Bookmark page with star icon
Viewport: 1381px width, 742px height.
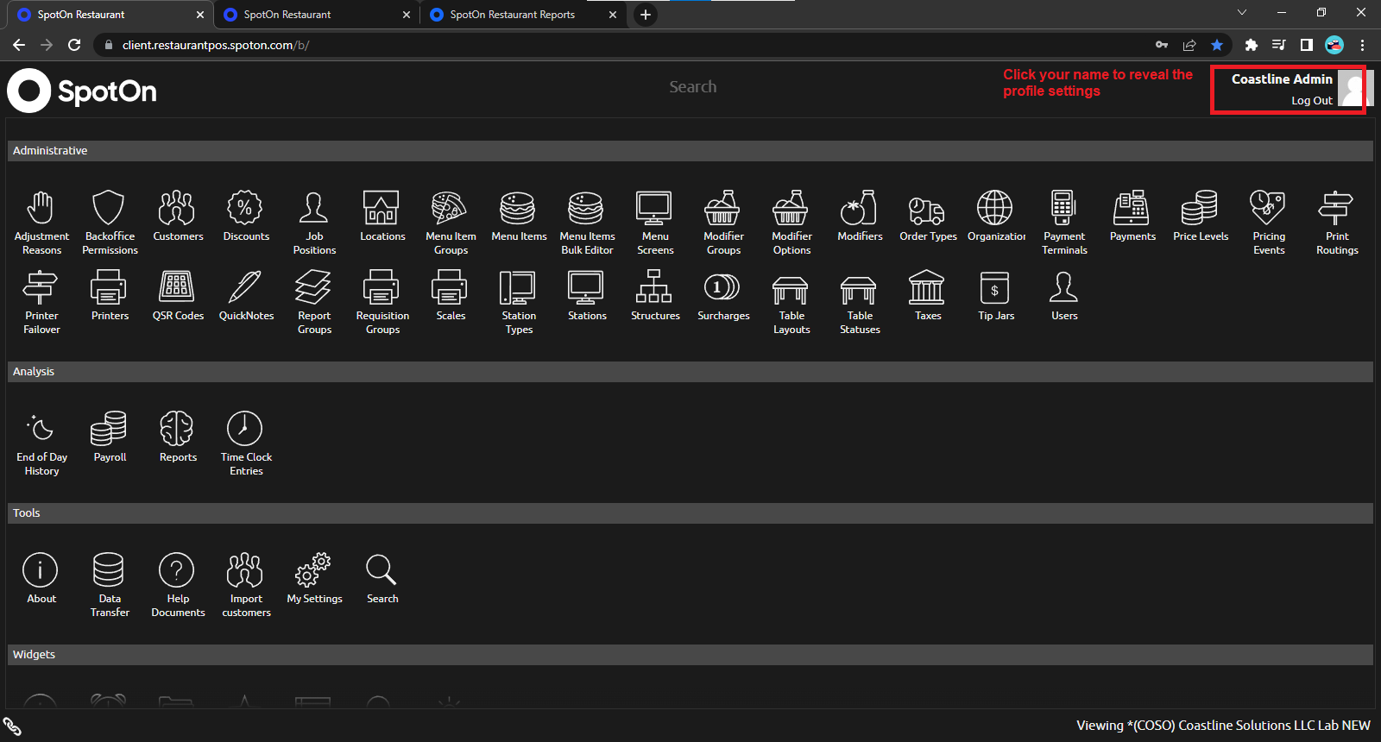tap(1217, 45)
